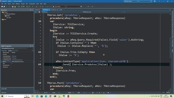This screenshot has width=174, height=98.
Task: Click the Quick Edit link
Action: [4, 89]
